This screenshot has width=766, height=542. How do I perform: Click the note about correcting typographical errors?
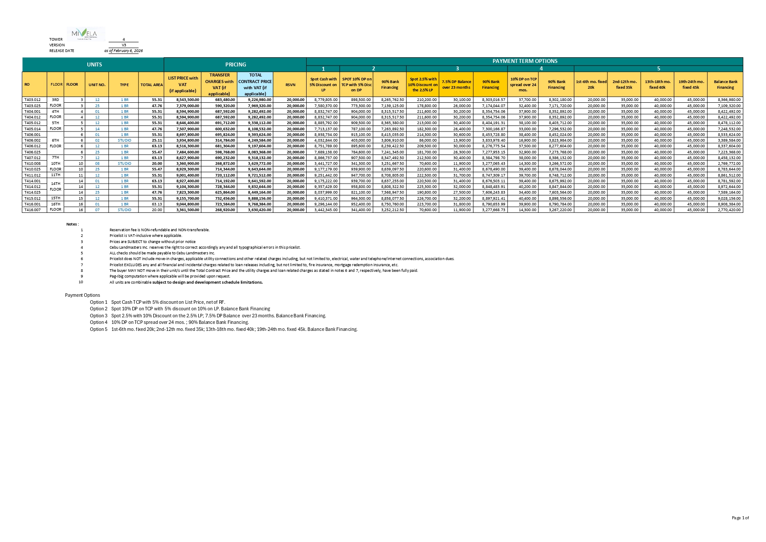pyautogui.click(x=205, y=247)
